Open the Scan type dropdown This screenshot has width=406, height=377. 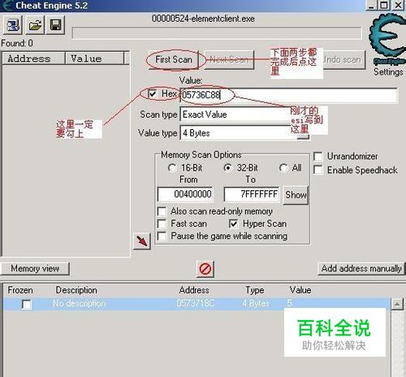pyautogui.click(x=244, y=115)
